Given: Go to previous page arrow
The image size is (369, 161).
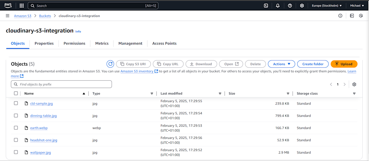Looking at the screenshot, I should 331,84.
